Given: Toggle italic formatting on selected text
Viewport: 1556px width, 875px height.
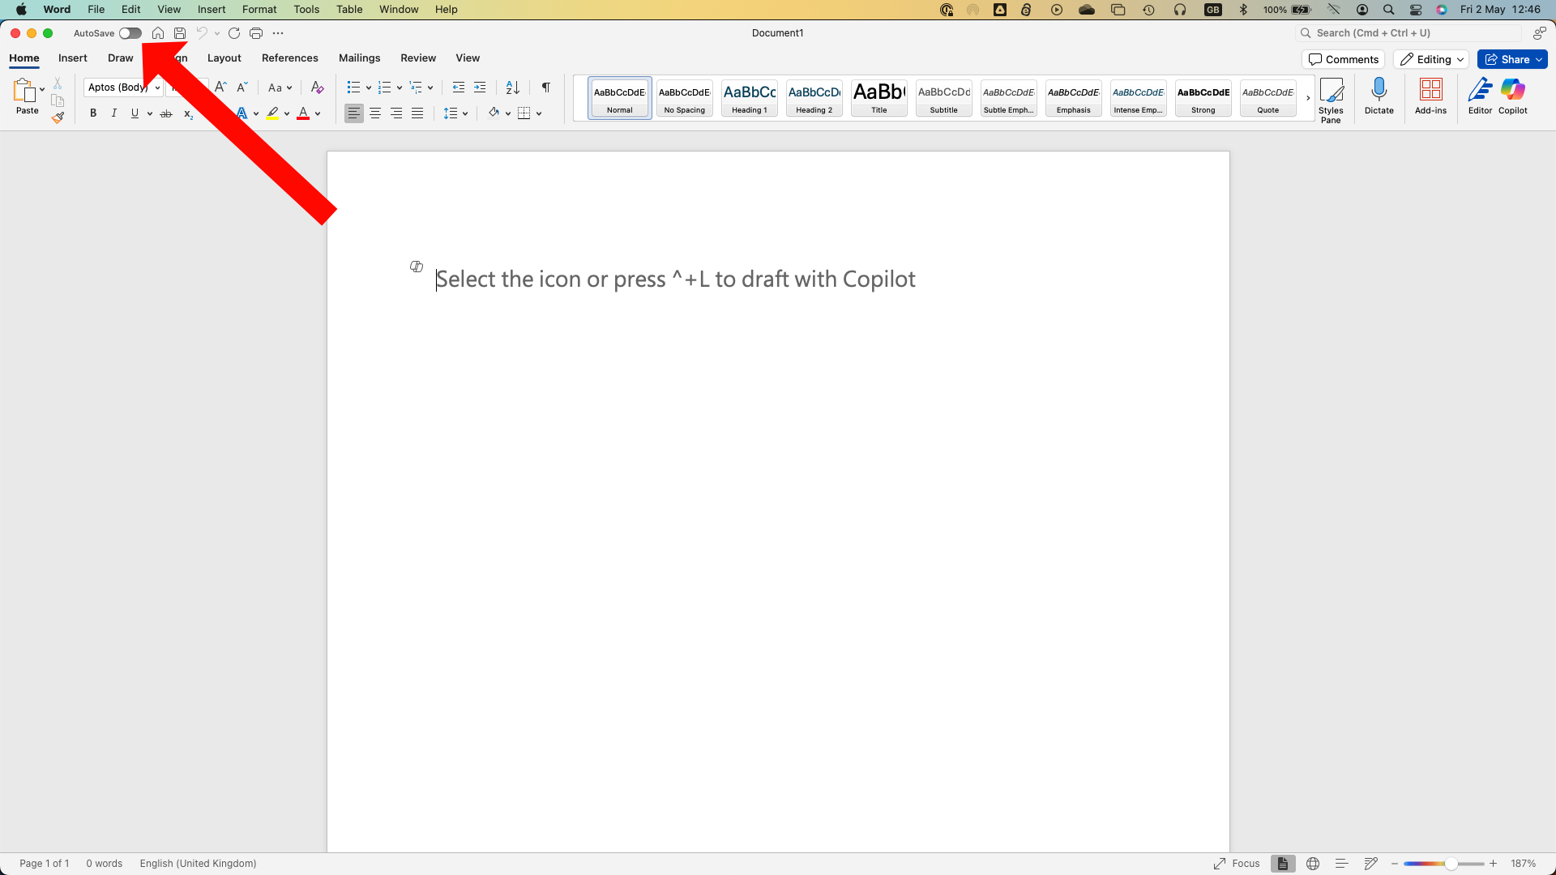Looking at the screenshot, I should (x=113, y=113).
